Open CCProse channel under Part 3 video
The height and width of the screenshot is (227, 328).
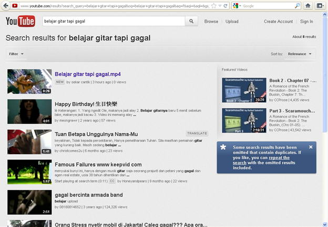coord(281,130)
